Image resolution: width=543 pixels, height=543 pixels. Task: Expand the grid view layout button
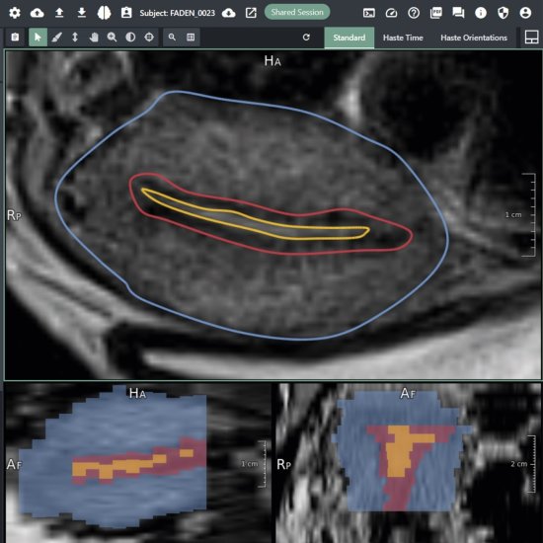pyautogui.click(x=191, y=38)
